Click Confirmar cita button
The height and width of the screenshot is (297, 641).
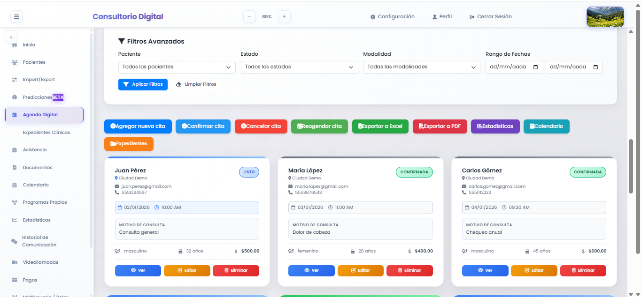coord(203,126)
